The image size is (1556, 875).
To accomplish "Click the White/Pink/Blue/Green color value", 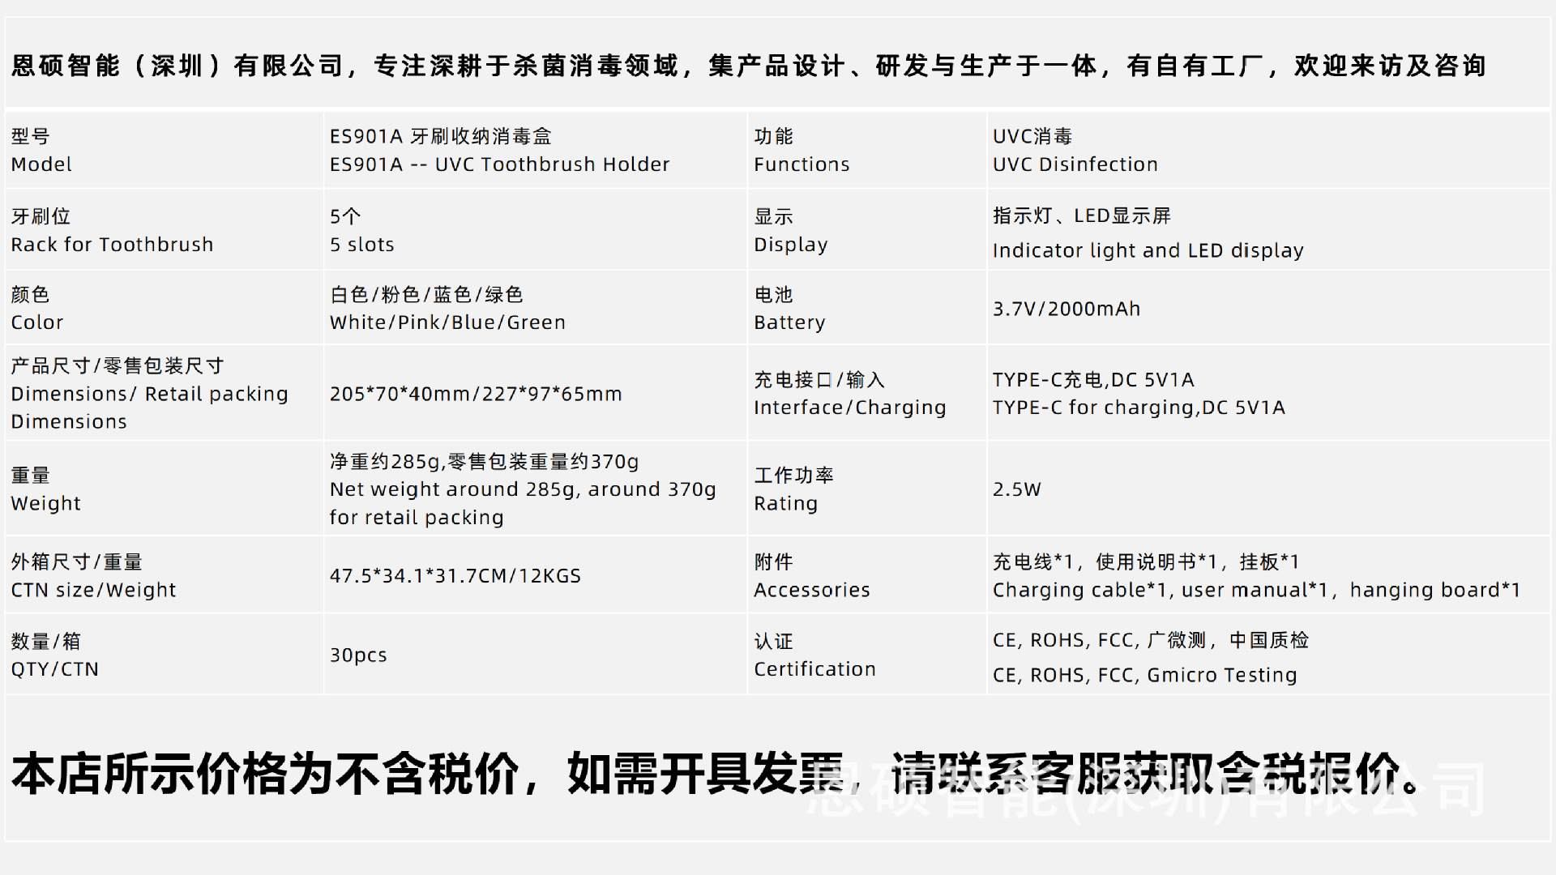I will [447, 322].
